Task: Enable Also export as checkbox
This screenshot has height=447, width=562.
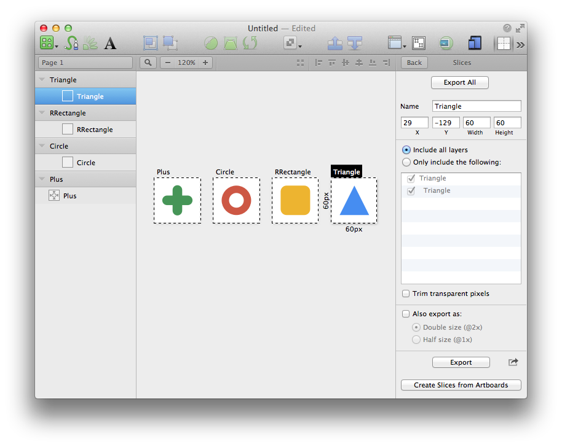Action: coord(406,314)
